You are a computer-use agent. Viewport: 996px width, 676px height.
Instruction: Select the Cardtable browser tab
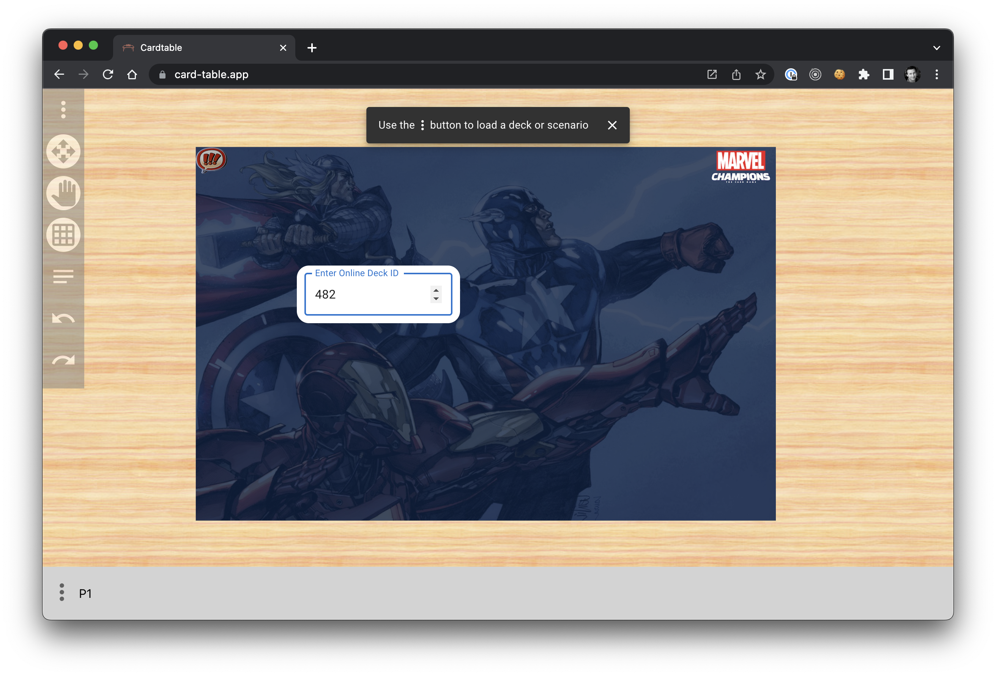click(x=204, y=47)
